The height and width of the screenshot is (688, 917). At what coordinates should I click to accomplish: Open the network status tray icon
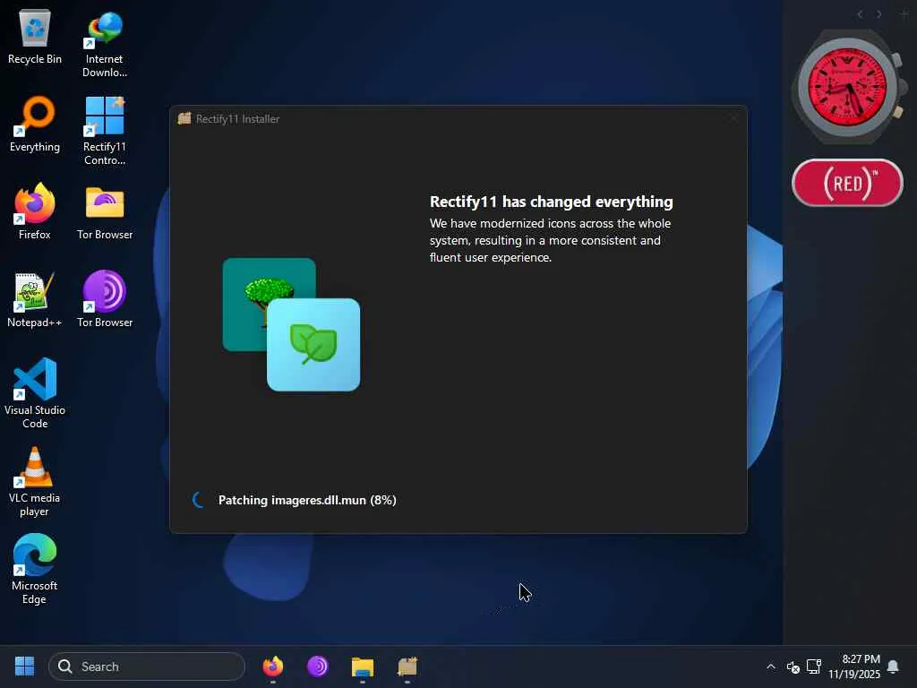813,666
